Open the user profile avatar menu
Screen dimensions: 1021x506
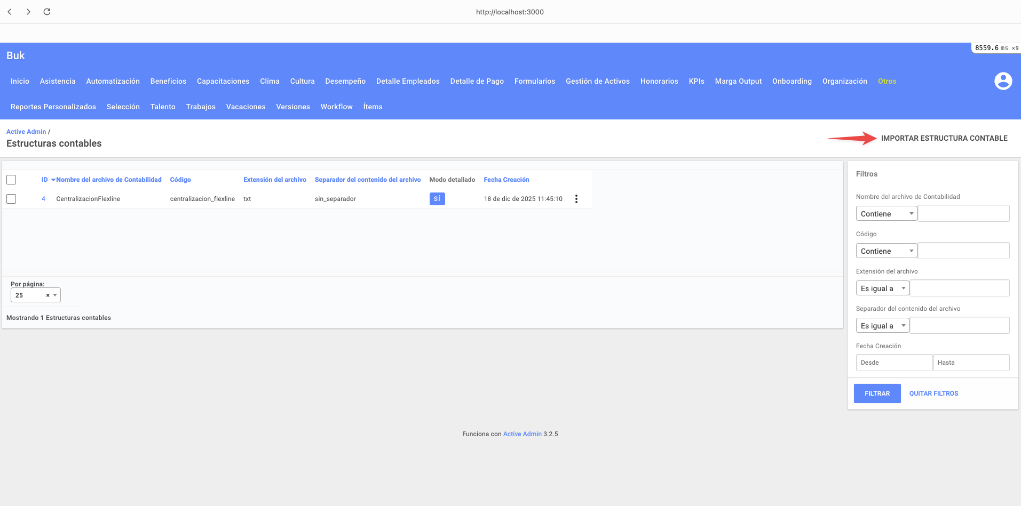pos(1003,81)
